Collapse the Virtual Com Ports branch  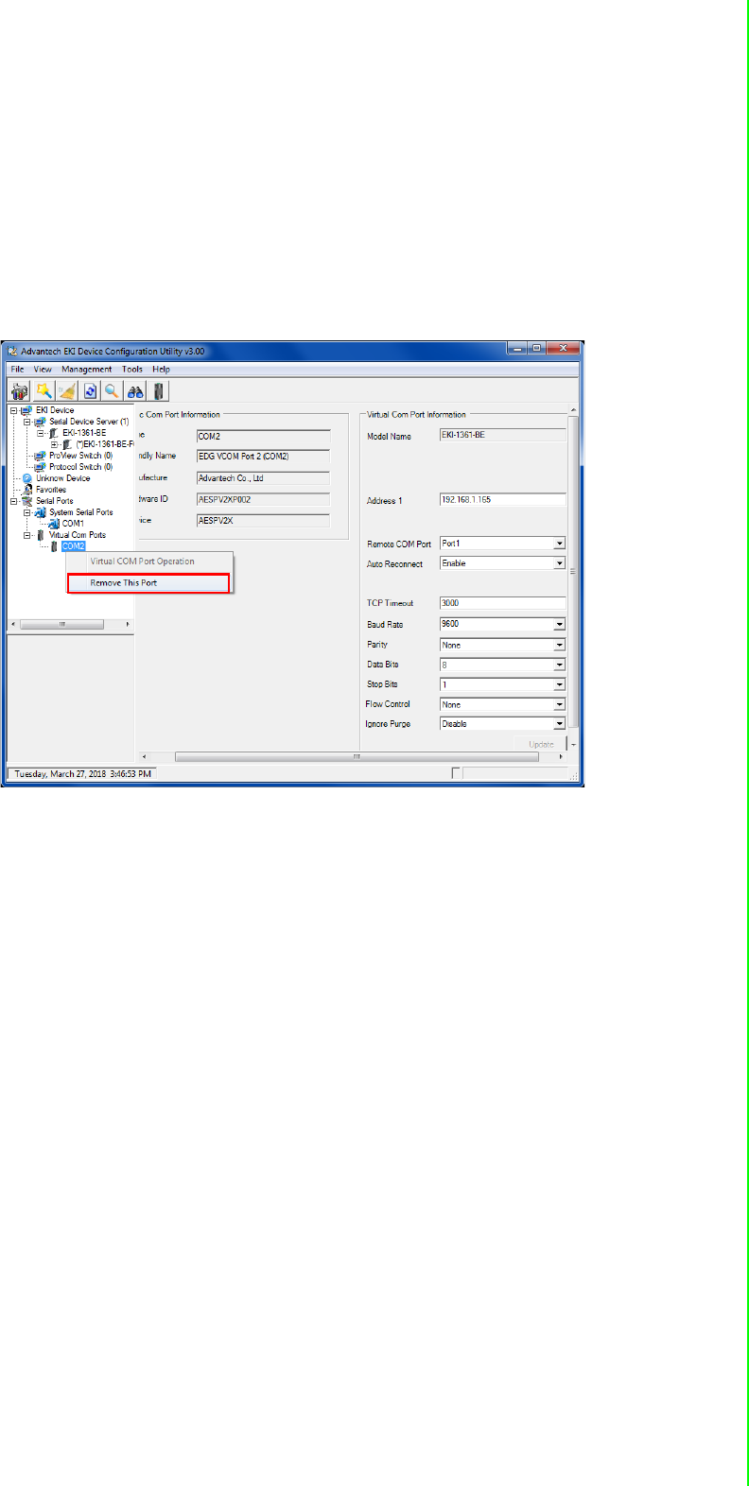pyautogui.click(x=26, y=535)
